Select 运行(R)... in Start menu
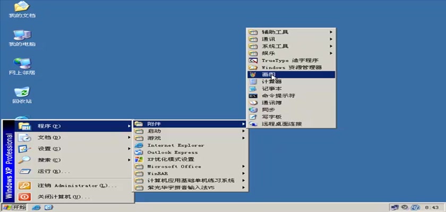The width and height of the screenshot is (446, 212). (74, 171)
